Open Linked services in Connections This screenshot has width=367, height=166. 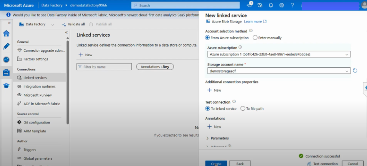pyautogui.click(x=39, y=78)
